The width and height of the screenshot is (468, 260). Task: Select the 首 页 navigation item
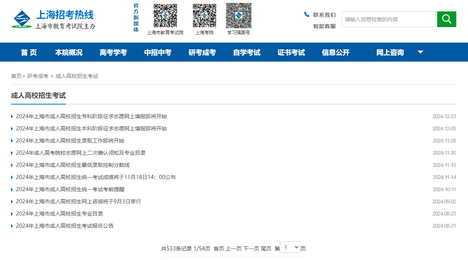(29, 52)
